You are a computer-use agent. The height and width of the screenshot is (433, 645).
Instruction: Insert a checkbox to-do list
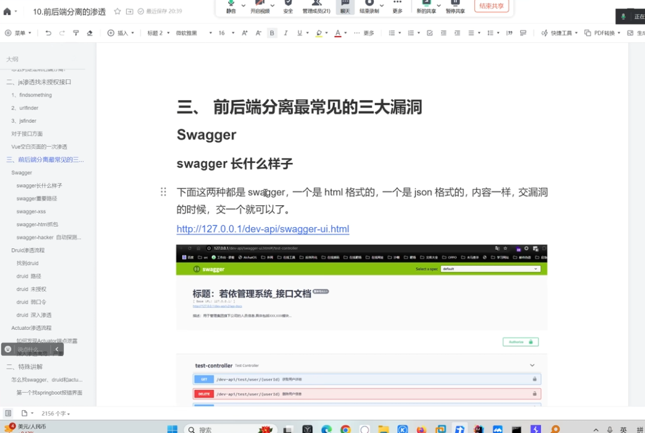click(x=429, y=33)
